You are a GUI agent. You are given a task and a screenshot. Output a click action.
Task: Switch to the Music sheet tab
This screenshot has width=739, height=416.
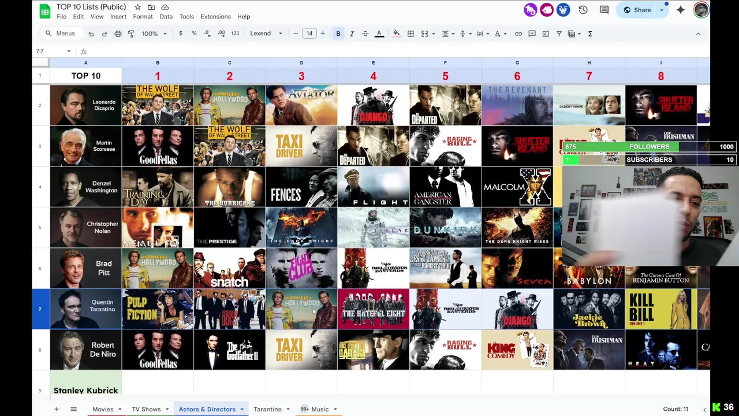click(x=320, y=409)
